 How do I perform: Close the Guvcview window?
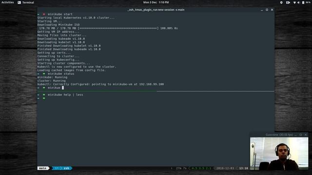306,135
